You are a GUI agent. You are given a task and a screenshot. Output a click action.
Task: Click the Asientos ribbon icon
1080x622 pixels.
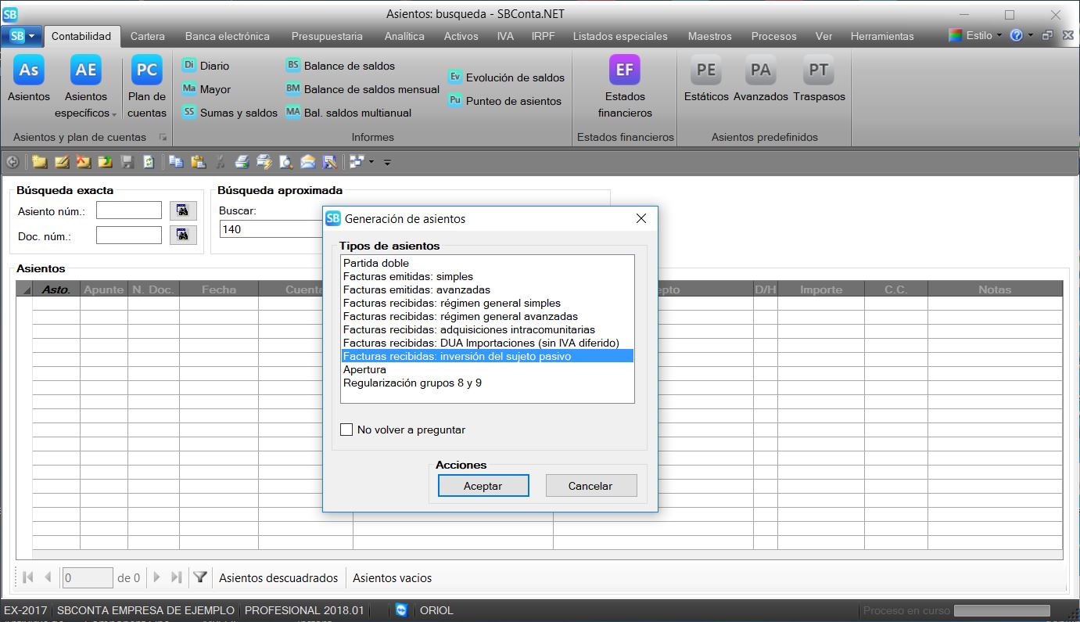point(29,71)
